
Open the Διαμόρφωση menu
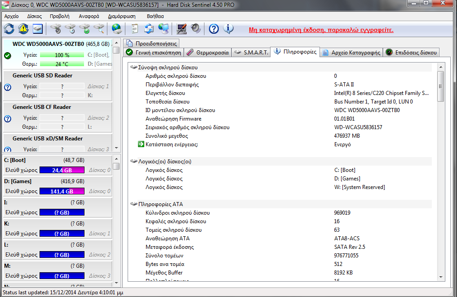121,16
